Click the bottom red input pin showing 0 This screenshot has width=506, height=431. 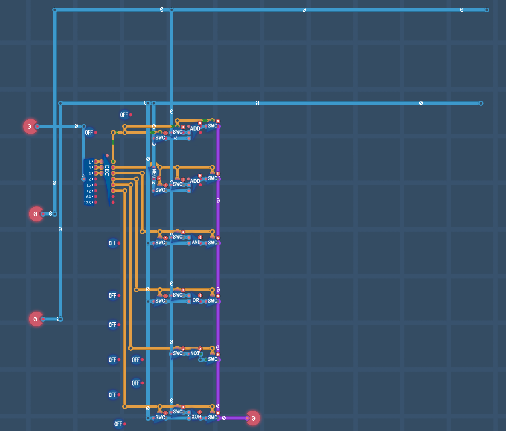[x=36, y=319]
